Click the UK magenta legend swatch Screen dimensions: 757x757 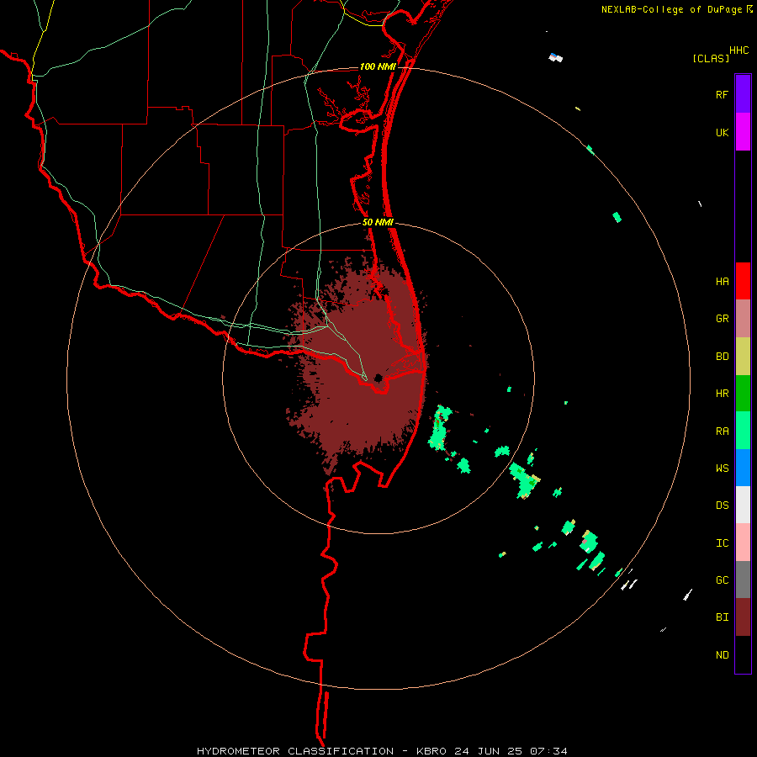point(743,132)
